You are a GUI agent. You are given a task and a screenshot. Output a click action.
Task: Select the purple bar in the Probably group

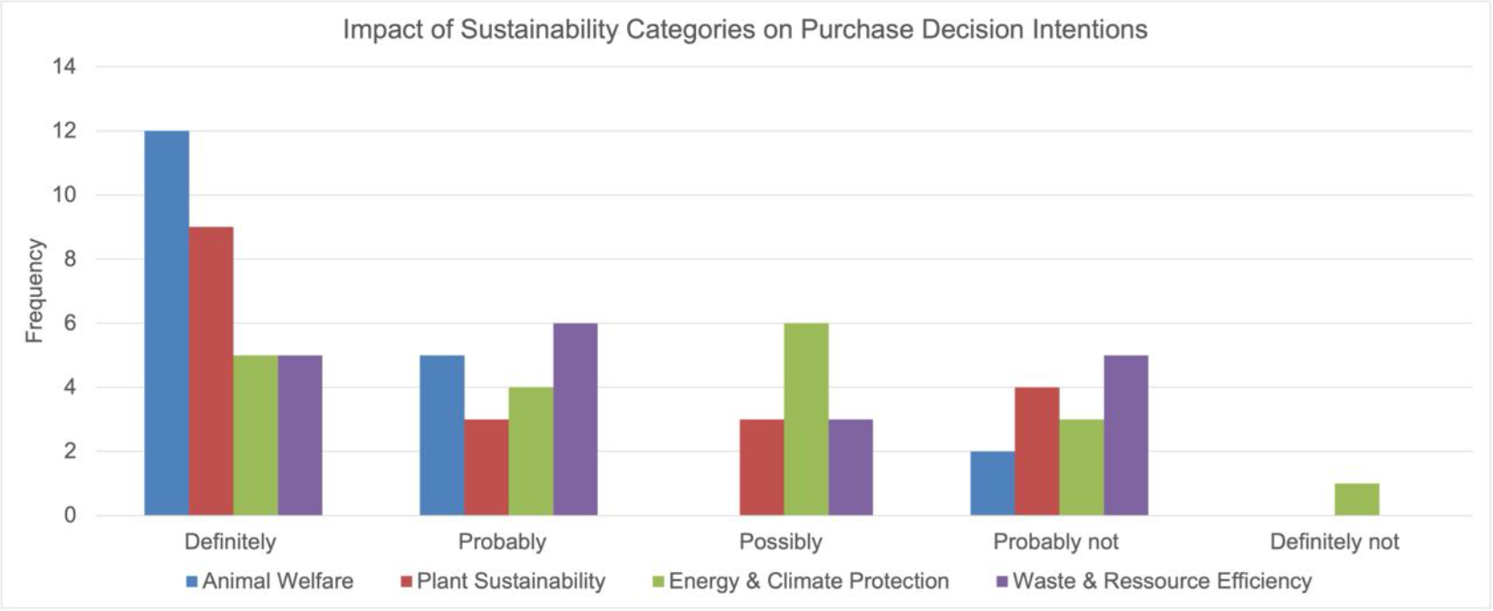(x=575, y=419)
